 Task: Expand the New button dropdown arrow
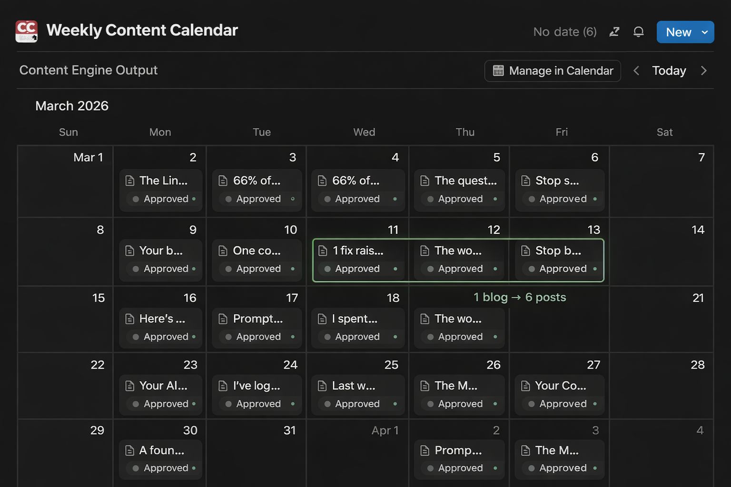(x=704, y=32)
